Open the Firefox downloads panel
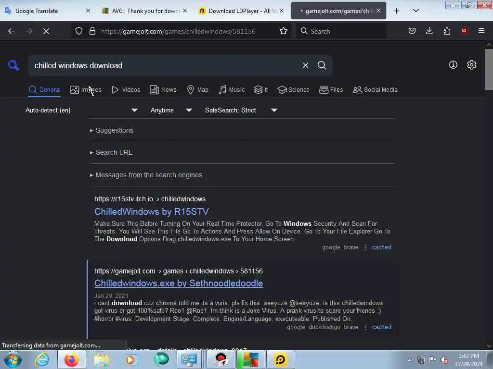 click(429, 31)
